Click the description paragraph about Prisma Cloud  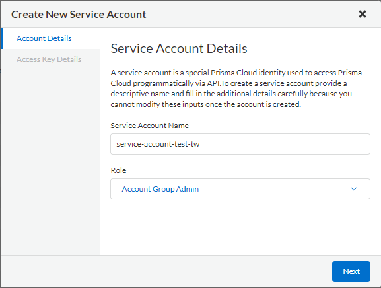tap(236, 89)
